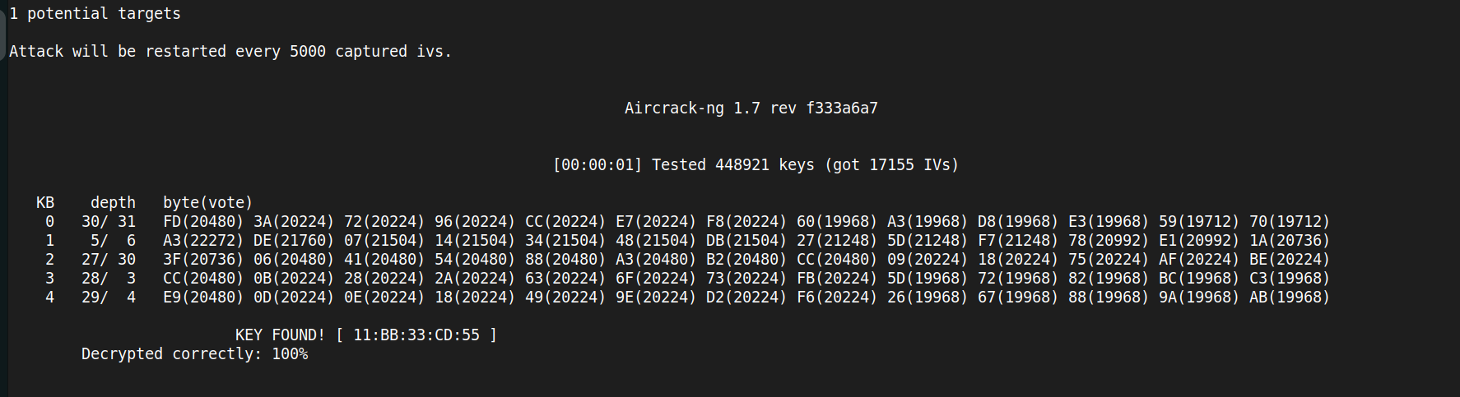Screen dimensions: 1460x397
Task: Click the byte(vote) column header
Action: (207, 203)
